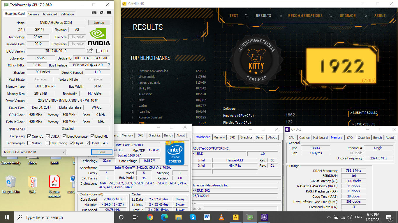Toggle Vulkan checkbox
The height and width of the screenshot is (223, 398).
point(29,143)
